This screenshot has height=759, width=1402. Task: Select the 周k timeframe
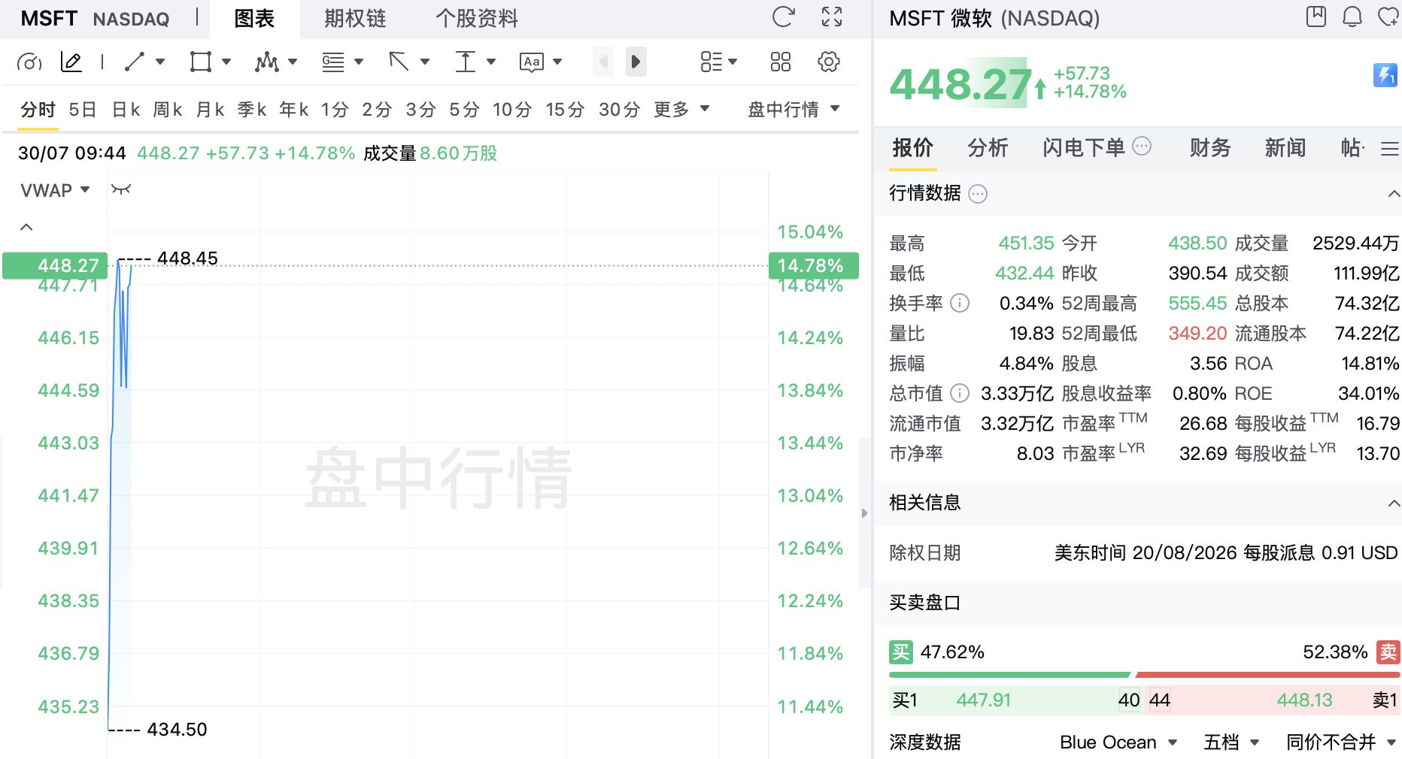168,110
